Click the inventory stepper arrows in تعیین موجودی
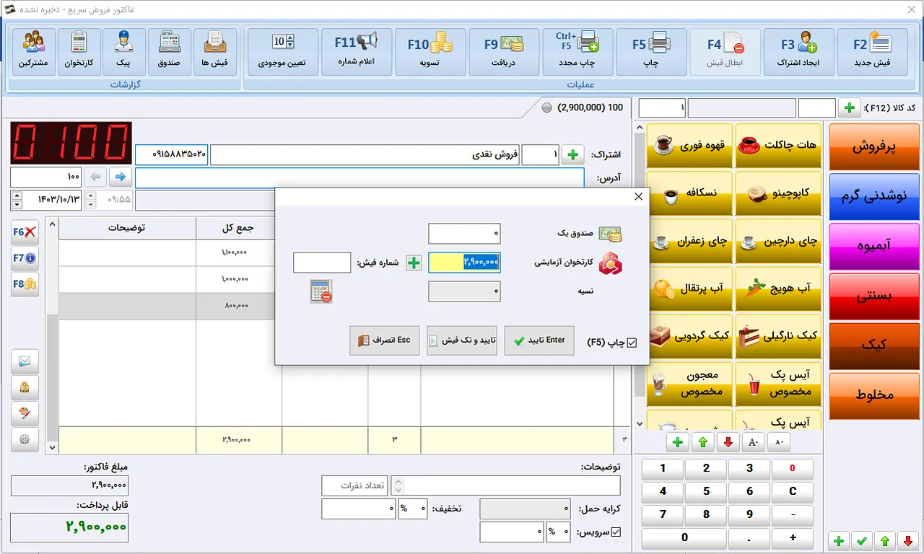 290,41
